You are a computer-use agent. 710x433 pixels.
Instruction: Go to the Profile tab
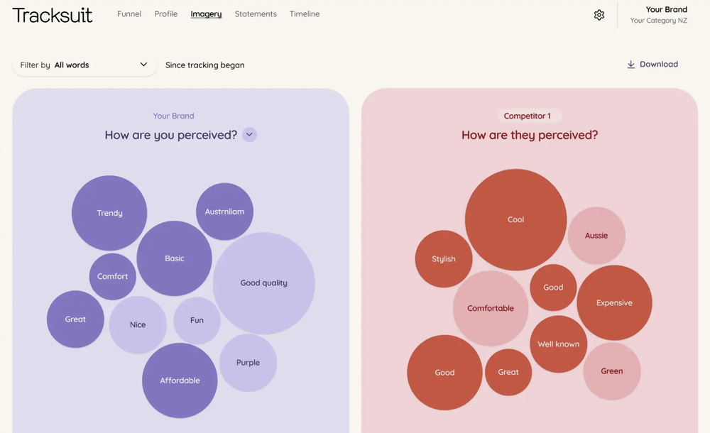tap(166, 14)
